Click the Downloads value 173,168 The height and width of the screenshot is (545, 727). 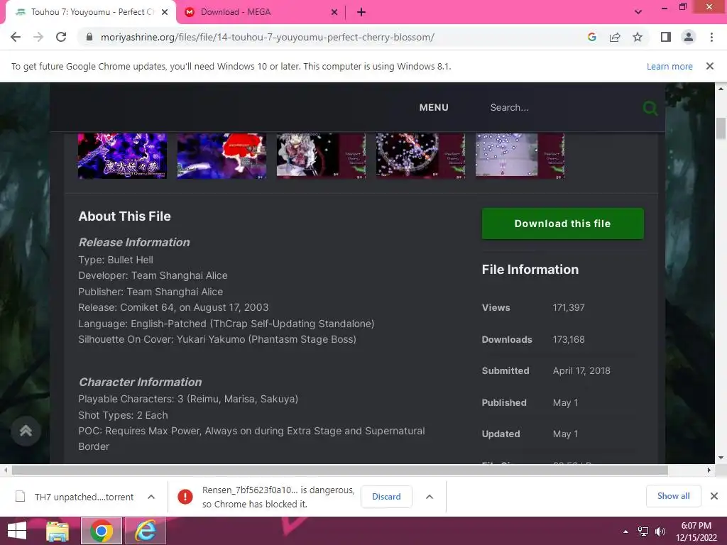569,340
